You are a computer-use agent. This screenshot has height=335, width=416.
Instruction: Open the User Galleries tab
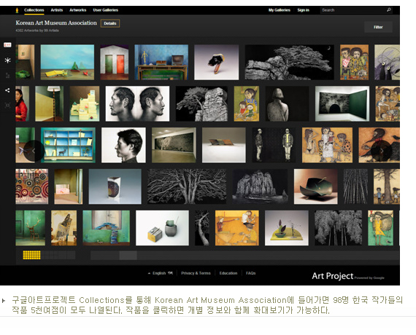point(106,10)
